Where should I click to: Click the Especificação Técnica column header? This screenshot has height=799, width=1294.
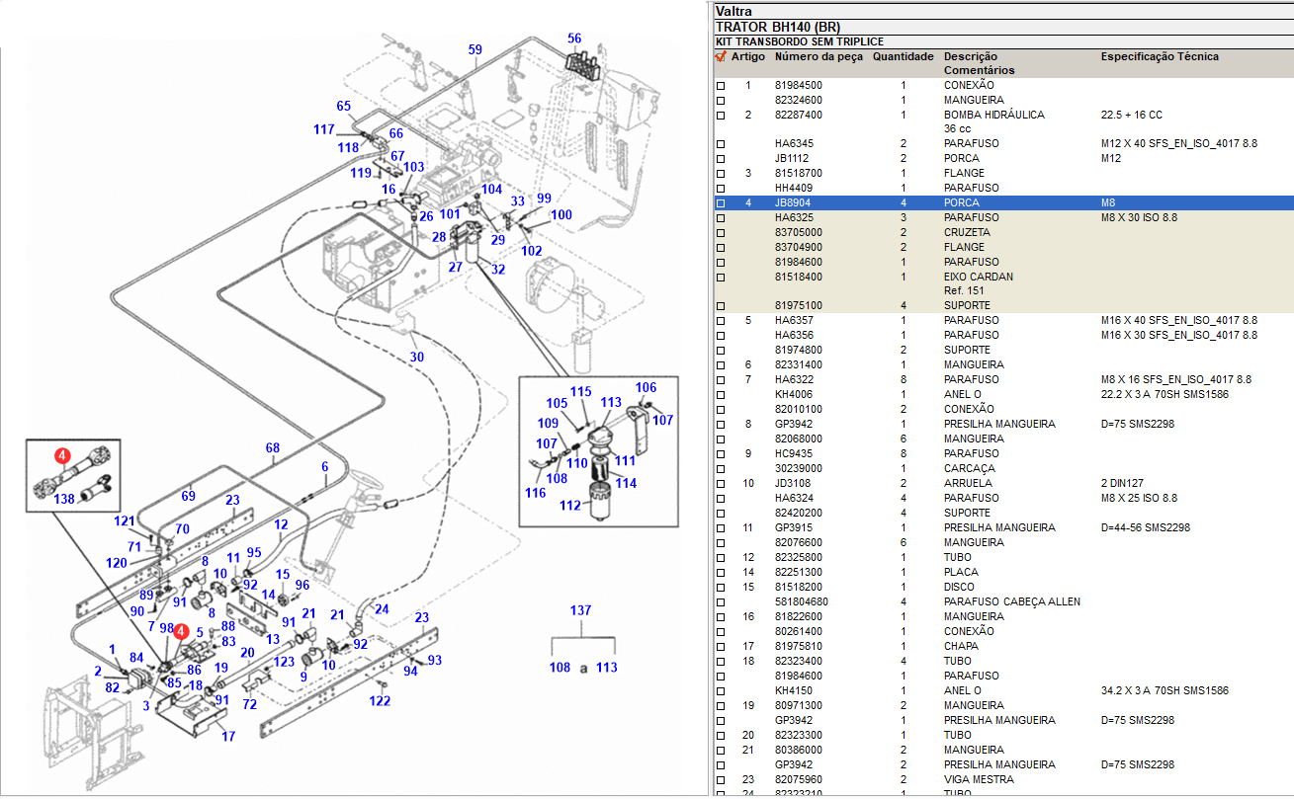coord(1160,57)
